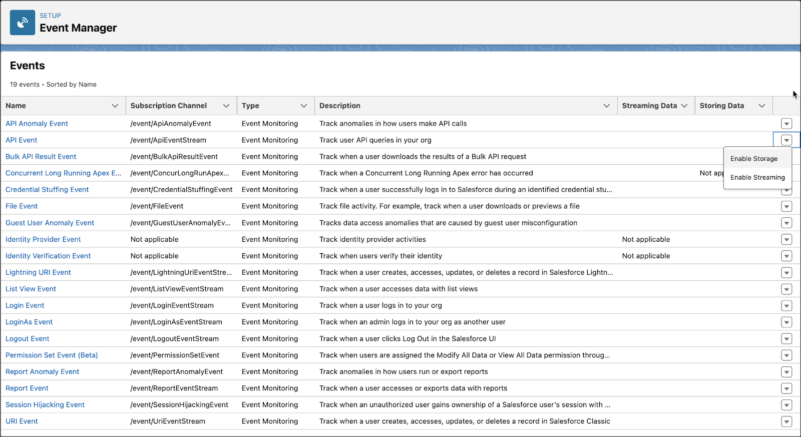This screenshot has height=437, width=801.
Task: Expand the Name column header chevron
Action: [x=115, y=106]
